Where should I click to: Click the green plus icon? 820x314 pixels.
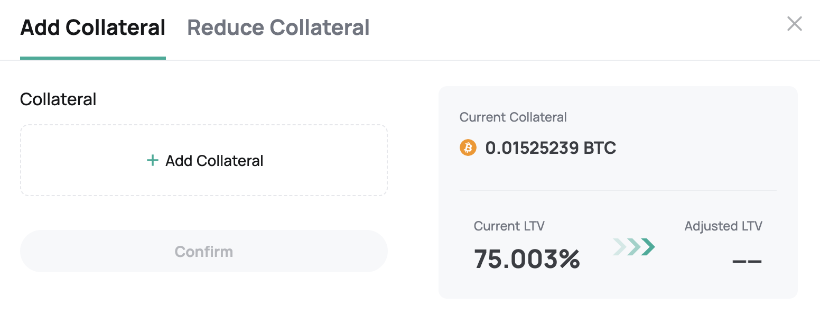pos(152,160)
